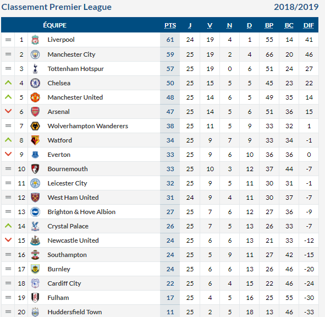Sort table by PTS column header
Viewport: 325px width, 317px height.
pos(170,25)
